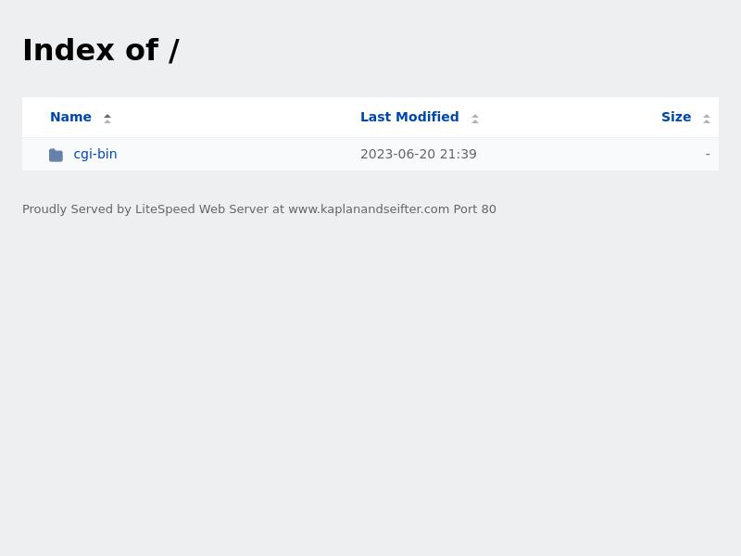
Task: Click the up arrow beside Size
Action: 707,114
